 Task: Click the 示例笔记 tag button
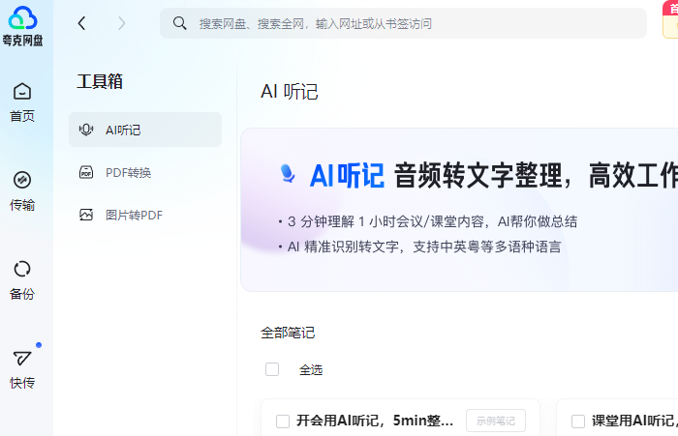pos(495,421)
